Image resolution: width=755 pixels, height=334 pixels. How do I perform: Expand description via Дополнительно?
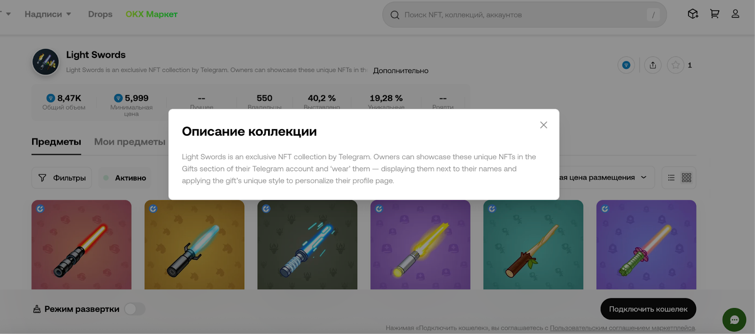(401, 71)
